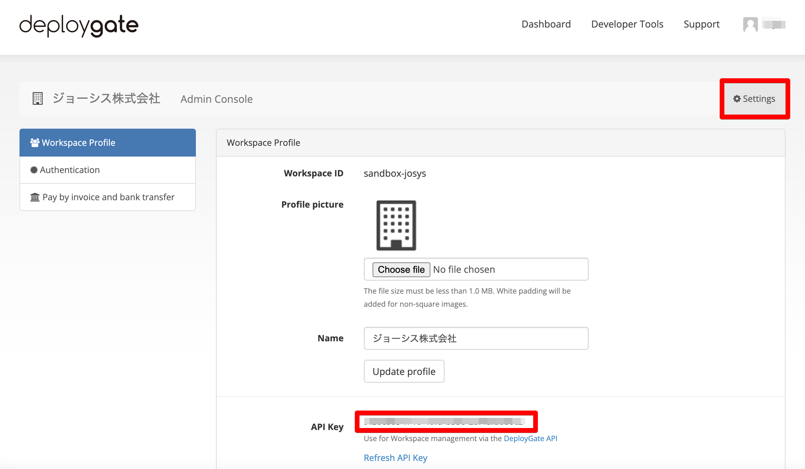
Task: Click the blurred API Key value
Action: coord(444,421)
